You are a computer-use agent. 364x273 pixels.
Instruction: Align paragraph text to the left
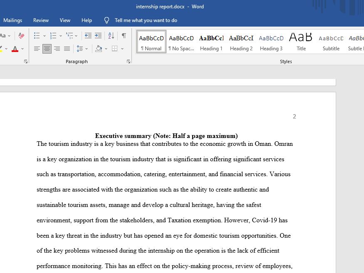point(37,49)
